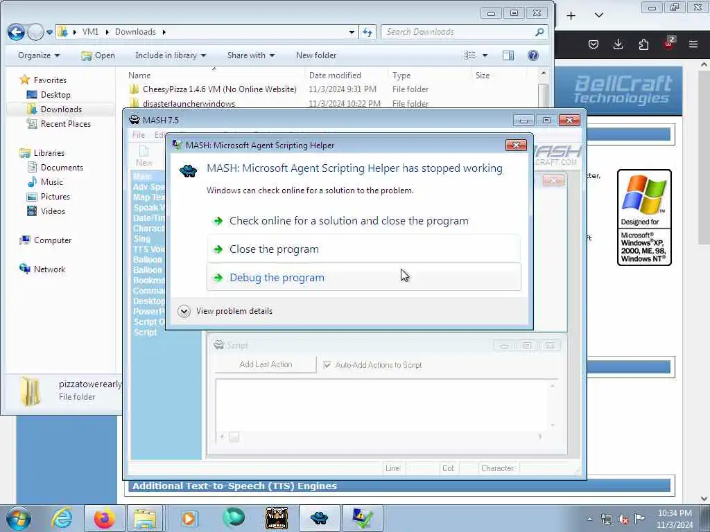Click the MASH UFO icon on the taskbar
710x532 pixels.
point(319,518)
